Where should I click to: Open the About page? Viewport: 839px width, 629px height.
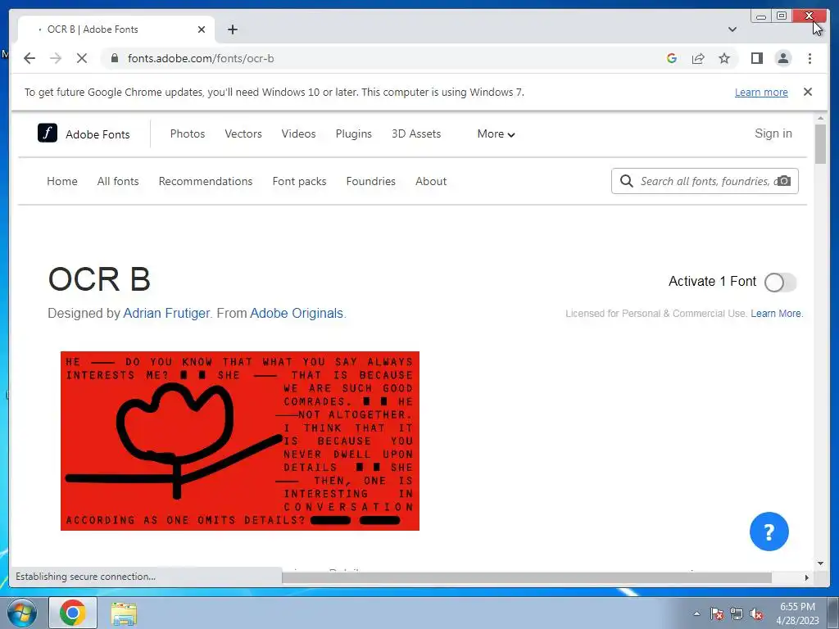(431, 181)
